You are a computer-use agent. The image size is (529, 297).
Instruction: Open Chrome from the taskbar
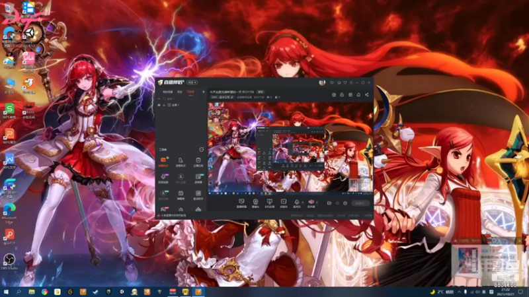point(44,292)
